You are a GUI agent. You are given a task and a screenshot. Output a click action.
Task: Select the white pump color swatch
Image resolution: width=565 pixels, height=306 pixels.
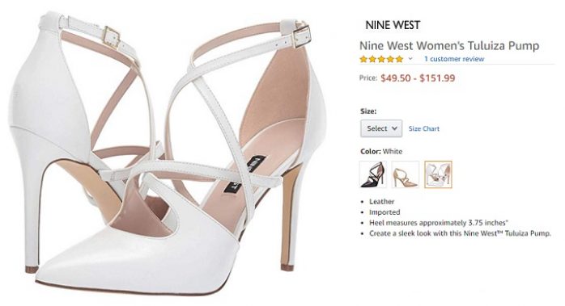[438, 174]
